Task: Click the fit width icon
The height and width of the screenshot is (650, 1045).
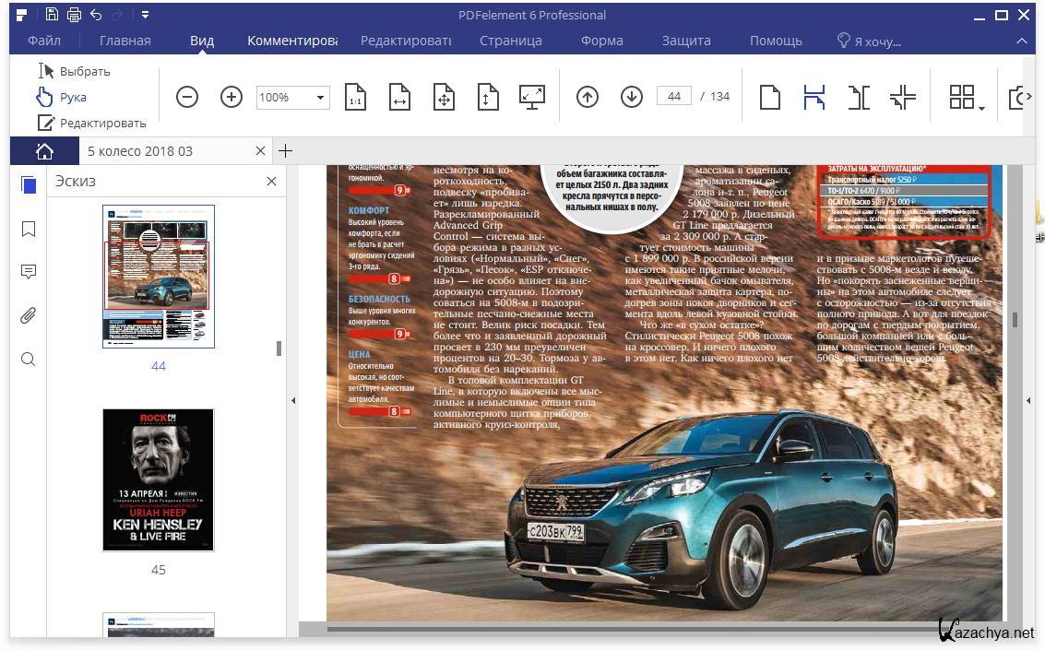Action: pos(399,97)
